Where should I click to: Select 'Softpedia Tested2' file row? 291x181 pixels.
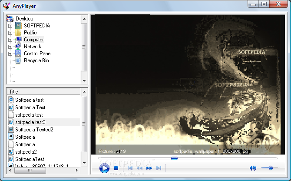click(44, 130)
